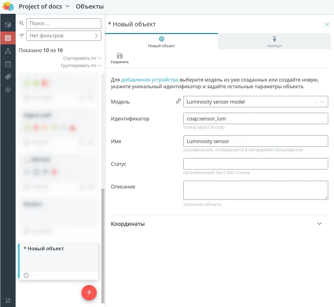Follow the добавления устройства link
Image resolution: width=334 pixels, height=307 pixels.
pyautogui.click(x=149, y=80)
